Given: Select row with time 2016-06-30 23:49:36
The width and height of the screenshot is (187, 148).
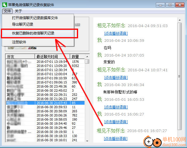Looking at the screenshot, I should point(45,86).
